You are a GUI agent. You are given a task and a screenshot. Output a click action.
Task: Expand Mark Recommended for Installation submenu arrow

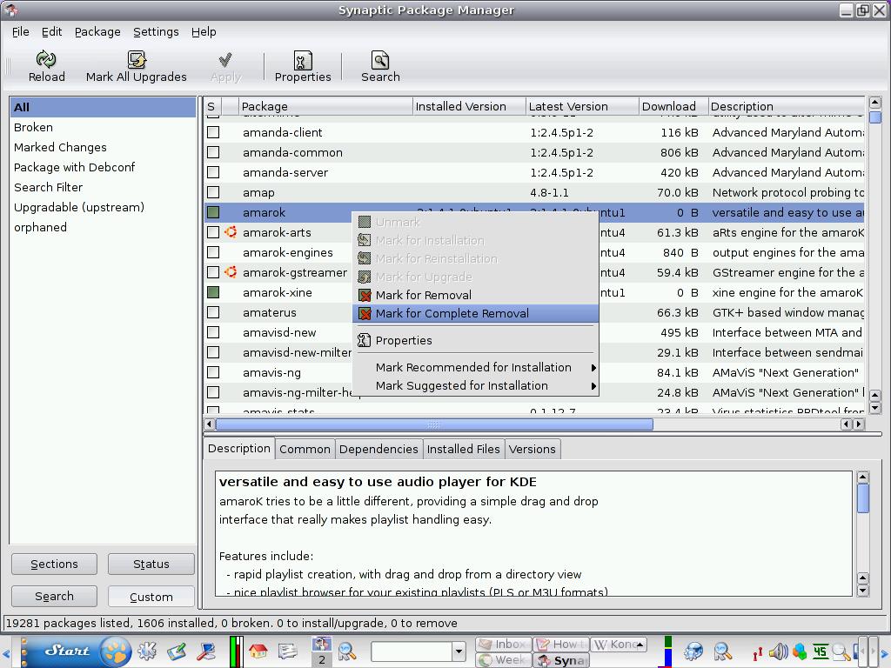click(x=593, y=368)
